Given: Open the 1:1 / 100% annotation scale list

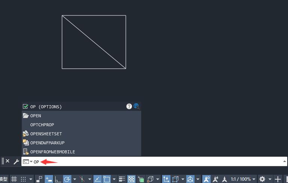Looking at the screenshot, I should (x=243, y=179).
